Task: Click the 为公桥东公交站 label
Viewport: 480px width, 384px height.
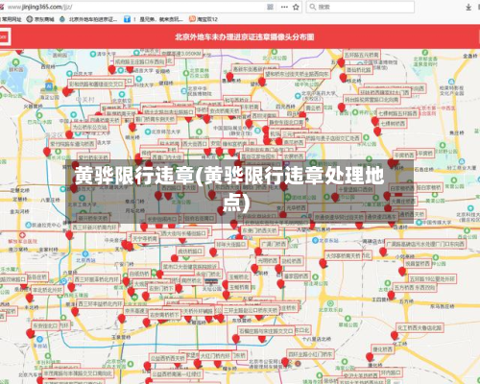Action: point(90,127)
